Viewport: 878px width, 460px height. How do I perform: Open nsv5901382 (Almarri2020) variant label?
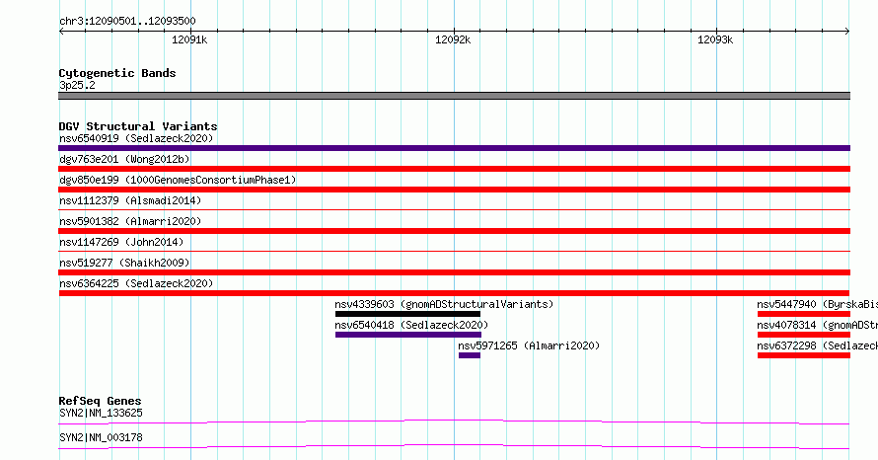(130, 221)
